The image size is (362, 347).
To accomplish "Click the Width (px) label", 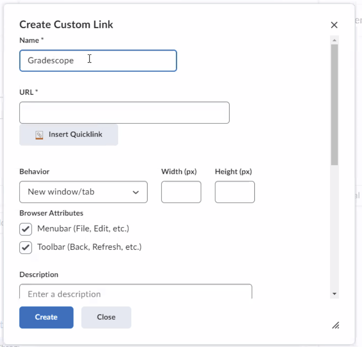I will pos(179,171).
